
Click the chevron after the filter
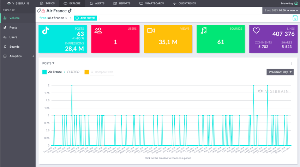point(71,18)
